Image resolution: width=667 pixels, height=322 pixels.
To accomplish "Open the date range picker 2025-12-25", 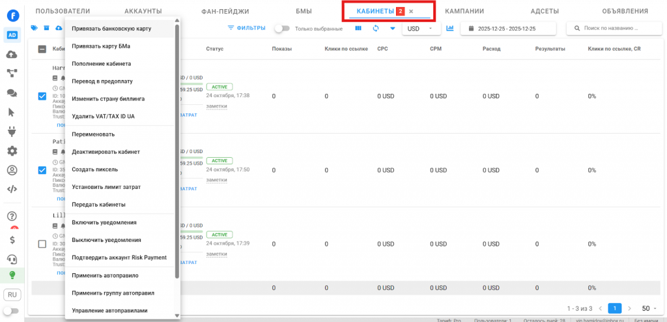I will [509, 29].
